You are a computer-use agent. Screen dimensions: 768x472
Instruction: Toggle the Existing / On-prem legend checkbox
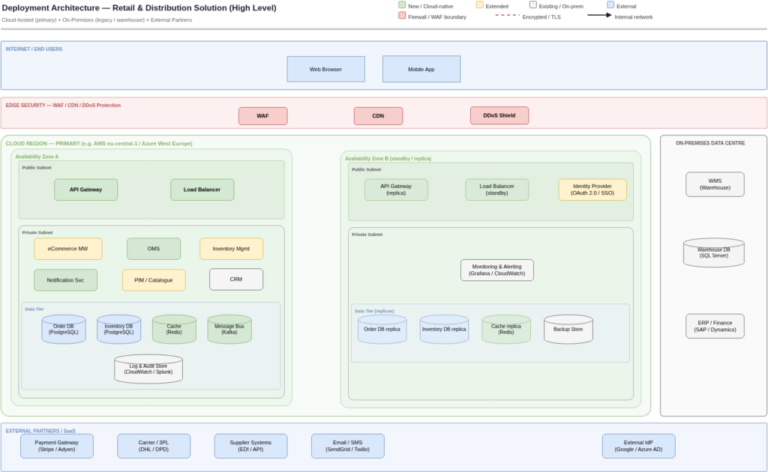pyautogui.click(x=532, y=4)
